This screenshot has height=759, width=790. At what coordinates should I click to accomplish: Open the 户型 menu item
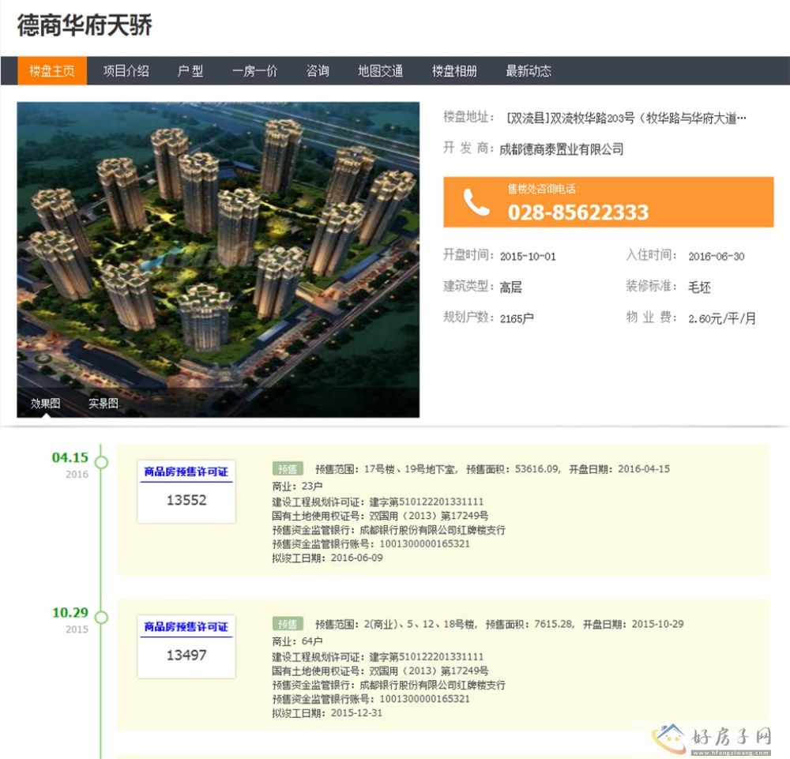pos(190,71)
